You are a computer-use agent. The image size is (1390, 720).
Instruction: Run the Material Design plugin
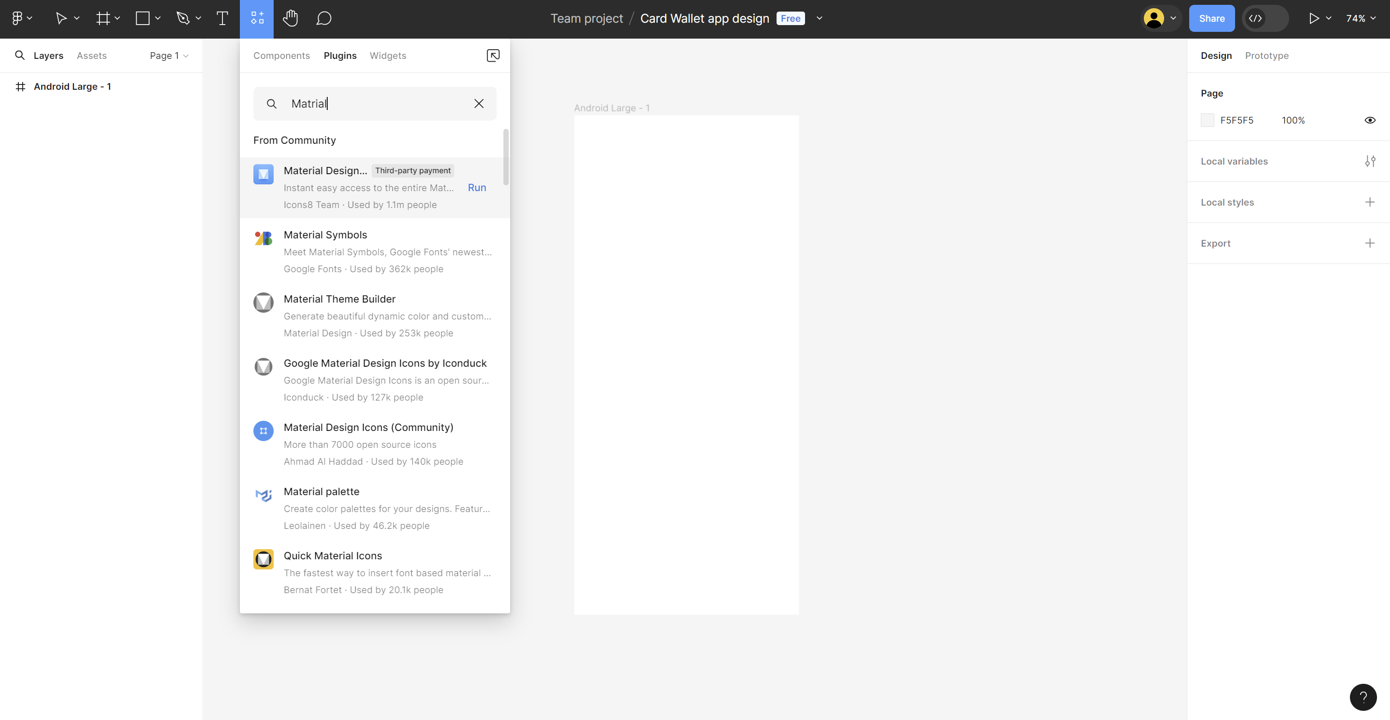(x=476, y=188)
